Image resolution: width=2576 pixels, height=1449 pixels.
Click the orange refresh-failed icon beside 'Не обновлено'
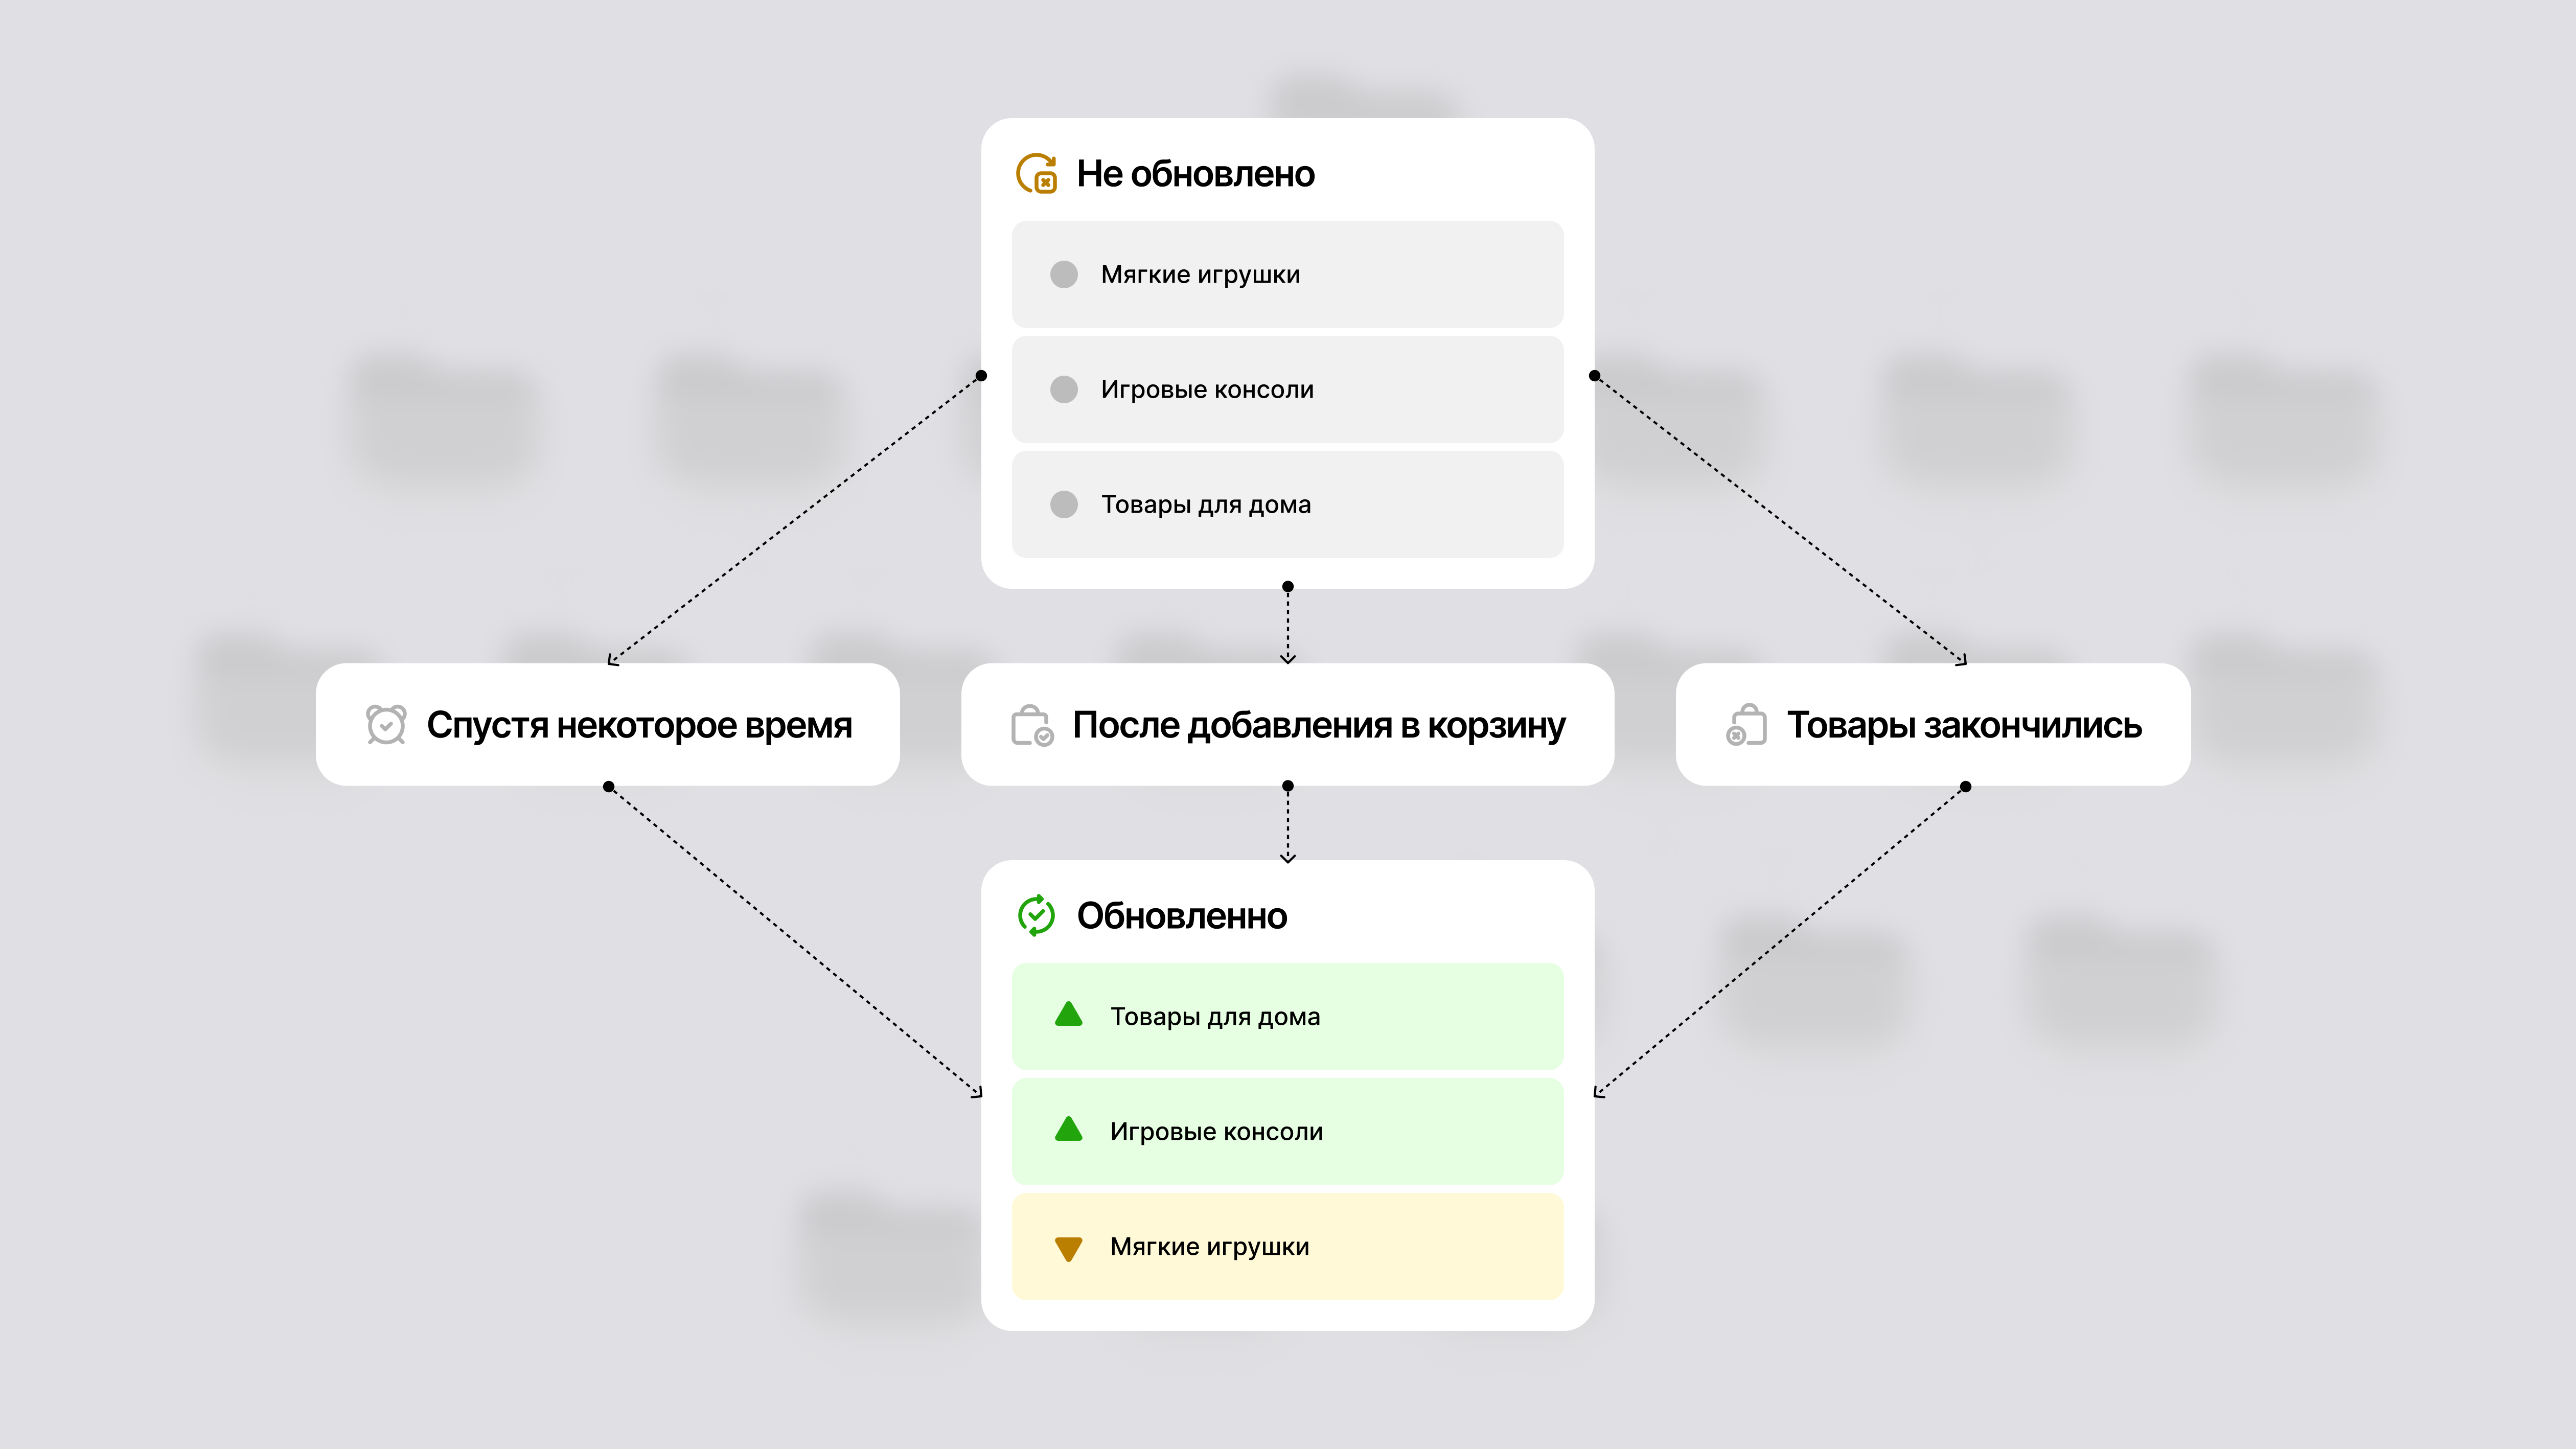pos(1036,174)
